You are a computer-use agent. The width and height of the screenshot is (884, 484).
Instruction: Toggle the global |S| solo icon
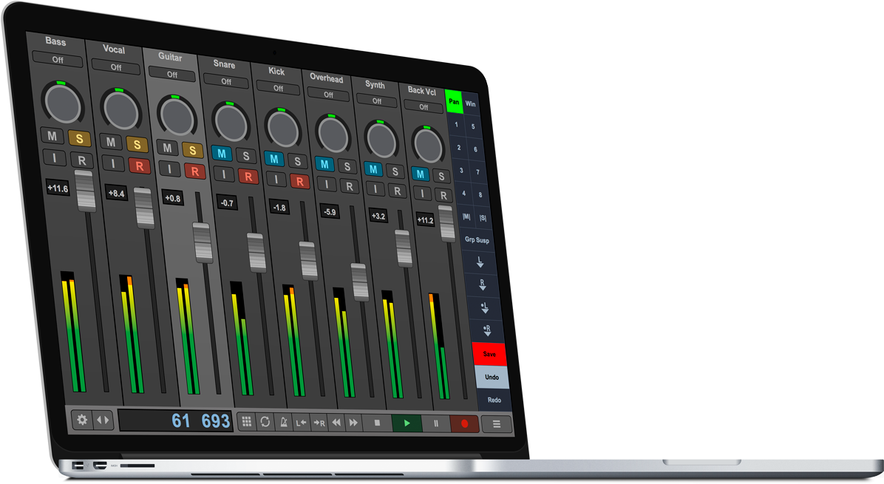pyautogui.click(x=483, y=218)
